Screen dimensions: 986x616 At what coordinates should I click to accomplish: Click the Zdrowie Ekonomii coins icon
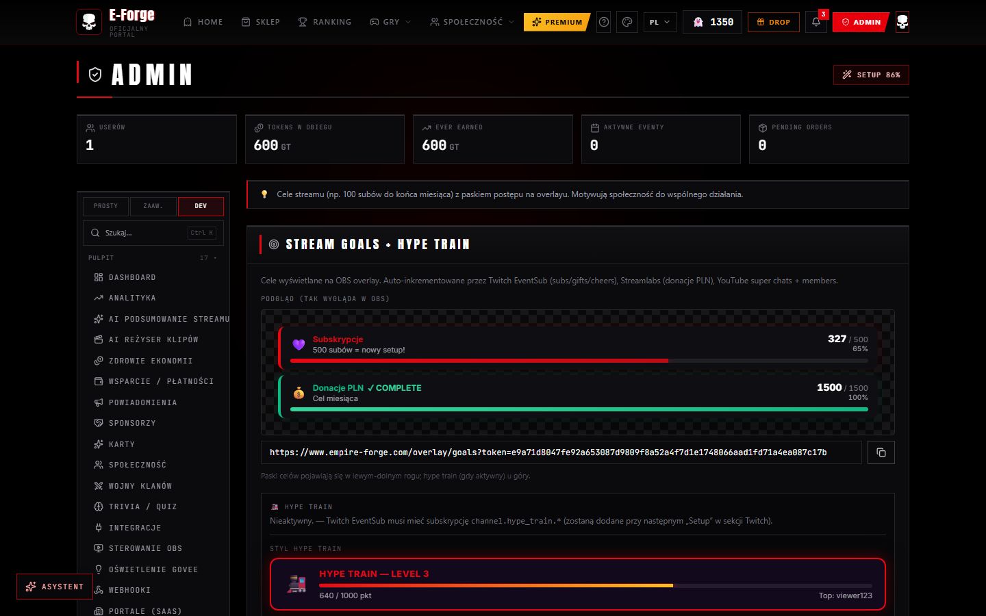[99, 361]
